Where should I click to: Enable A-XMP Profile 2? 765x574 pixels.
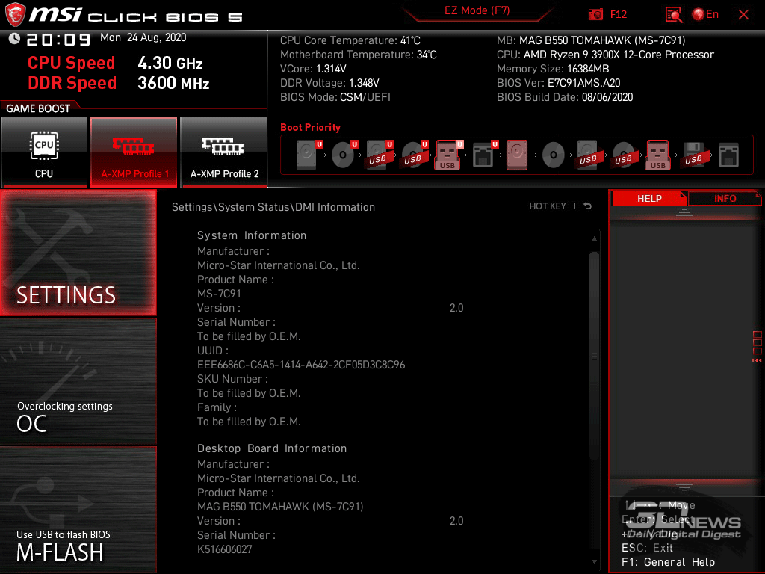coord(224,152)
